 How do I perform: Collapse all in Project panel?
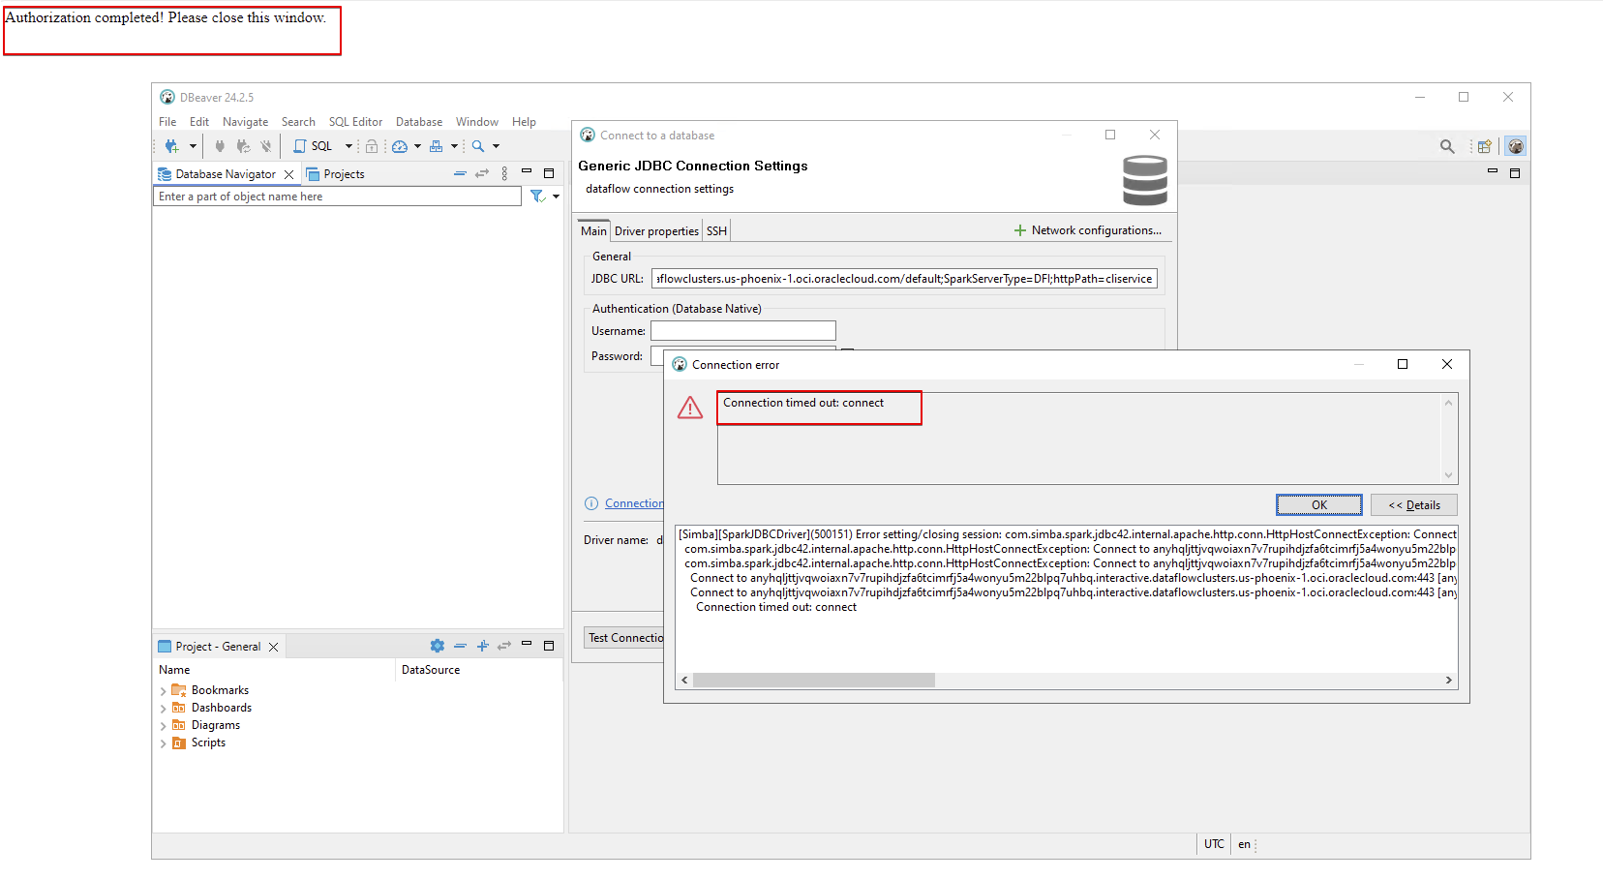point(460,646)
